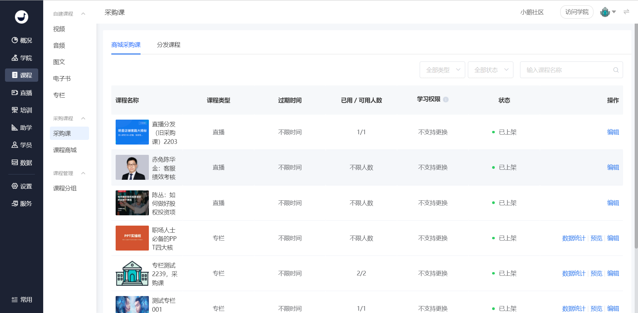
Task: Switch to the 分发课程 tab
Action: [x=168, y=45]
